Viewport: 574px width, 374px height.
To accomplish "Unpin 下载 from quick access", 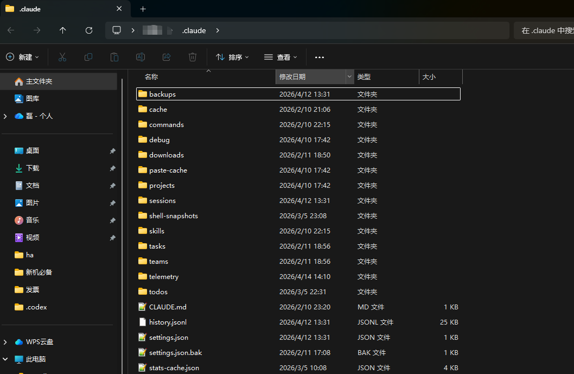I will coord(112,168).
